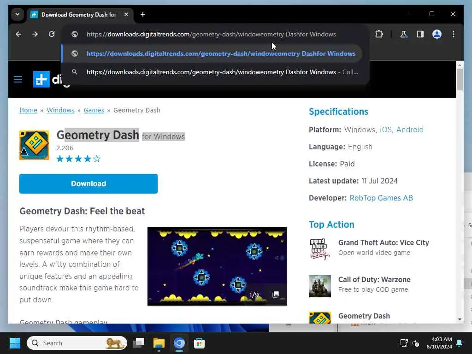The image size is (472, 354).
Task: Toggle the browser side panel
Action: 420,34
